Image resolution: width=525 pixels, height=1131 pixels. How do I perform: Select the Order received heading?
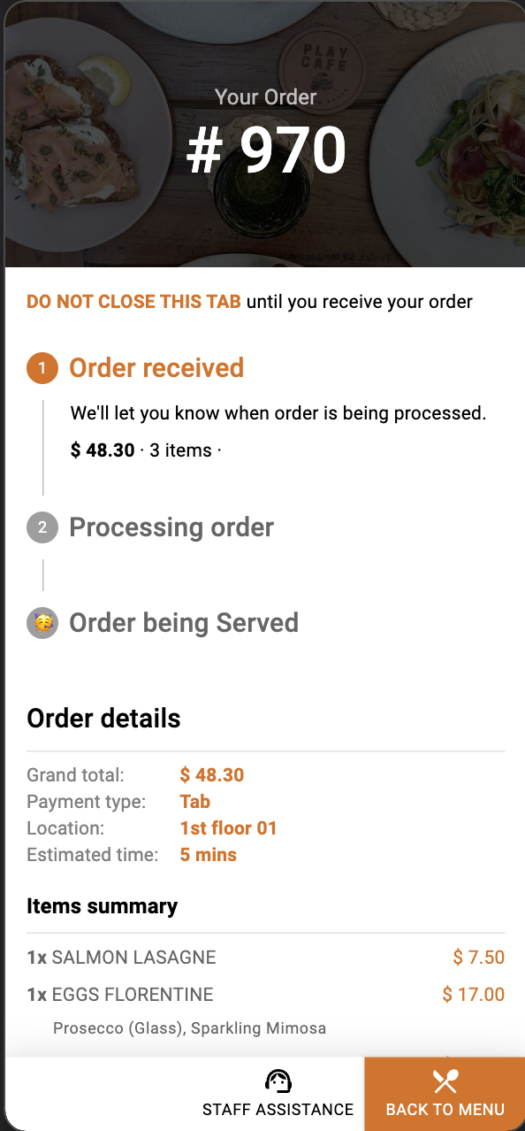click(x=156, y=368)
